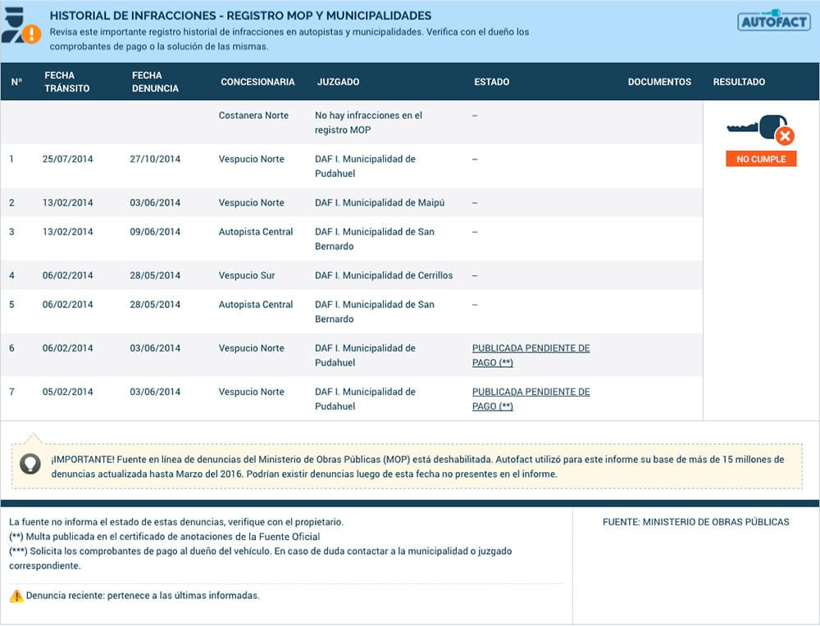Sort by the Fecha Denuncia column header

155,82
